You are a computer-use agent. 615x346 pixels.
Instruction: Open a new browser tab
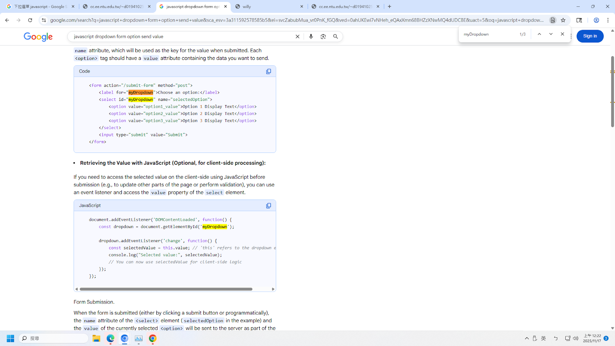[389, 6]
